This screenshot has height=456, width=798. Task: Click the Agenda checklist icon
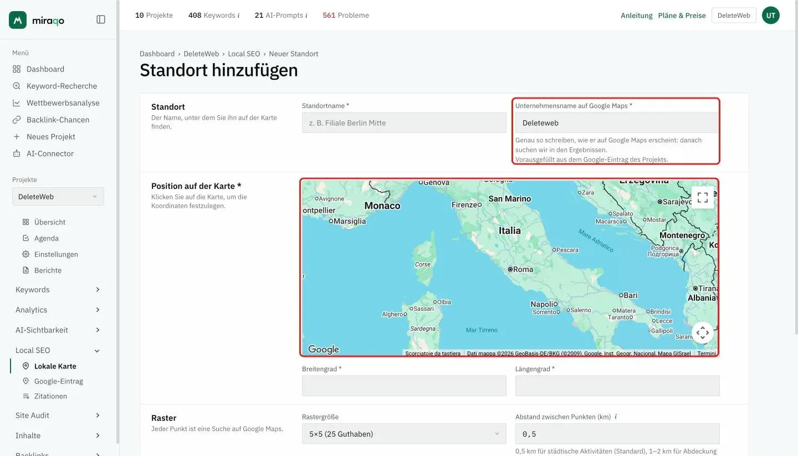pyautogui.click(x=25, y=238)
